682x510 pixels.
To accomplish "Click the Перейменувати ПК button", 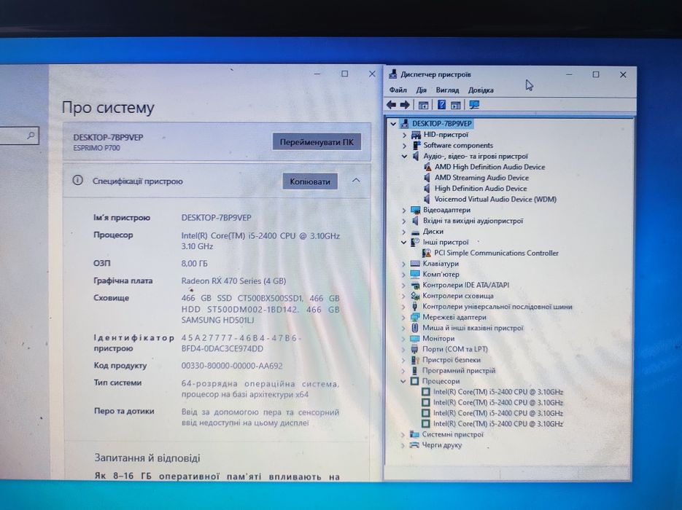I will point(317,142).
